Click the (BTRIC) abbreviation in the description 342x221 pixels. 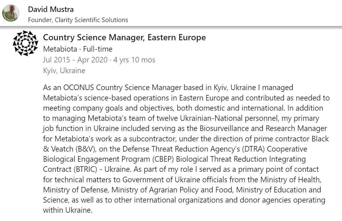85,169
